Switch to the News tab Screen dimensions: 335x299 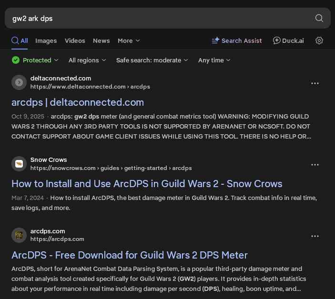(102, 40)
